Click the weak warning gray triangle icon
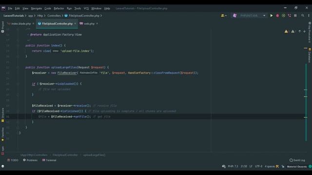The image size is (312, 175). pyautogui.click(x=292, y=31)
